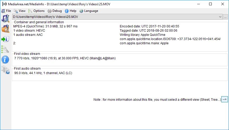Click the 'Encoded date: UTC 2017-11-20' line
This screenshot has height=130, width=229.
pos(149,26)
